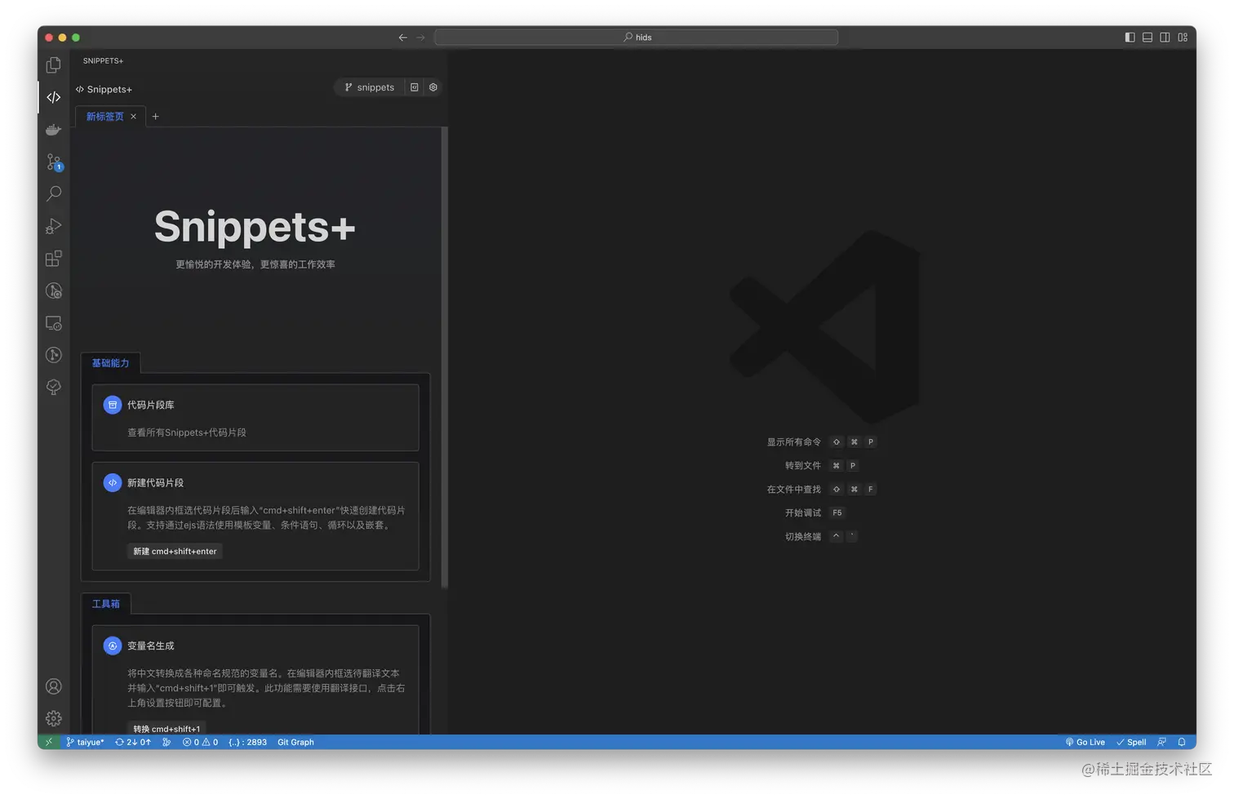Open the Explorer view in activity bar
Screen dimensions: 1234x799
[x=54, y=64]
